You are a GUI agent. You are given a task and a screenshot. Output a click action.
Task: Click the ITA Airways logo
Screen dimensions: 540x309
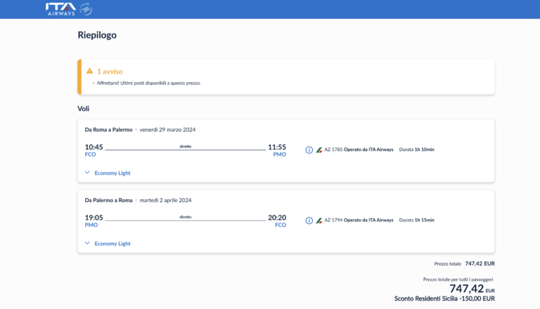[x=60, y=9]
